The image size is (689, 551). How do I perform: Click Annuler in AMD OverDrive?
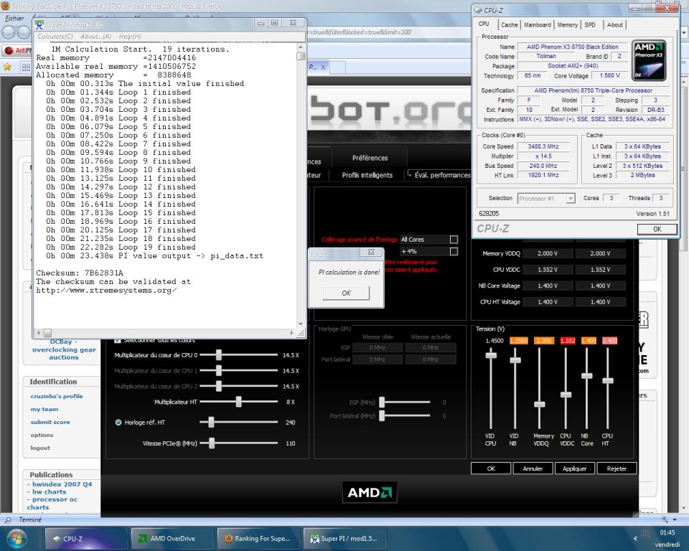coord(533,468)
